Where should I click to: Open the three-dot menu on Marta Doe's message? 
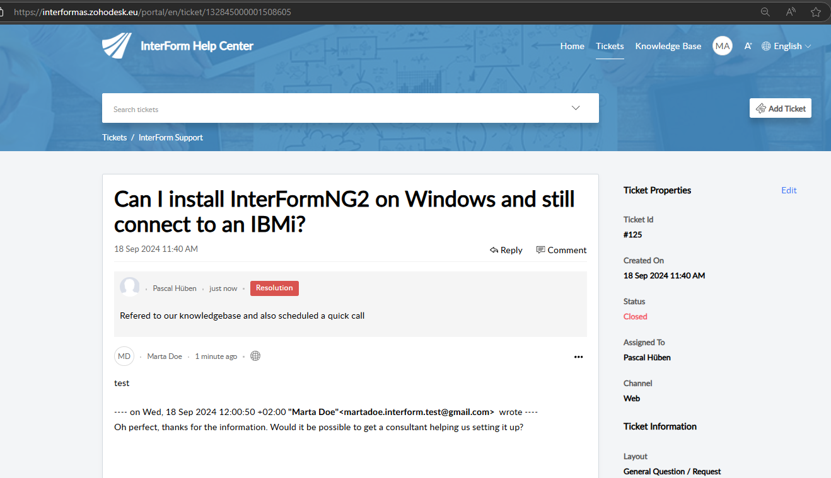coord(579,357)
